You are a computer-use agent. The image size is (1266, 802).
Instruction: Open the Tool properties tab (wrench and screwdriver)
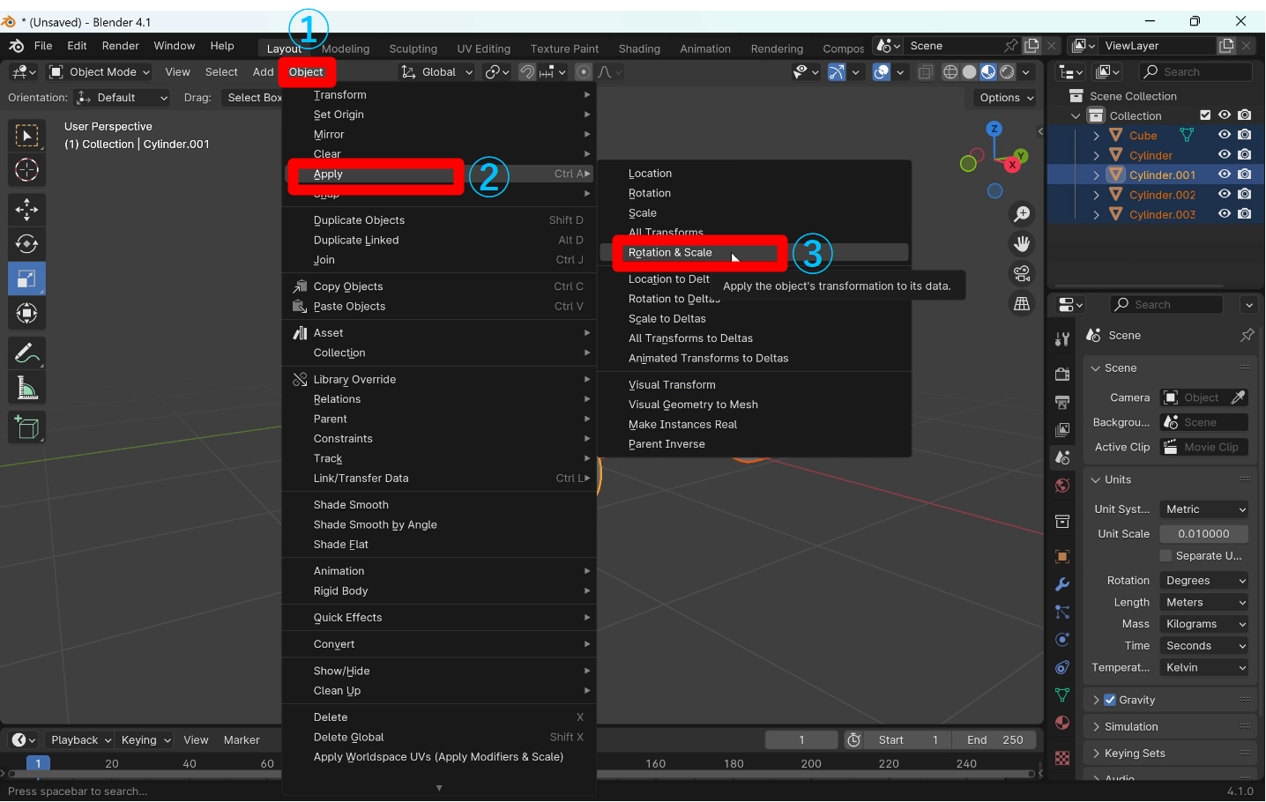click(1062, 339)
